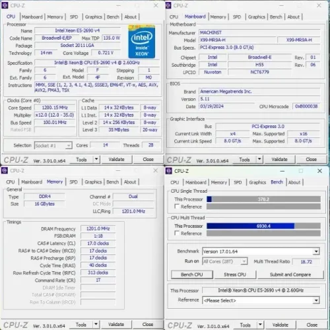The height and width of the screenshot is (330, 330).
Task: Click the MACHINIST manufacturer value
Action: pos(259,32)
